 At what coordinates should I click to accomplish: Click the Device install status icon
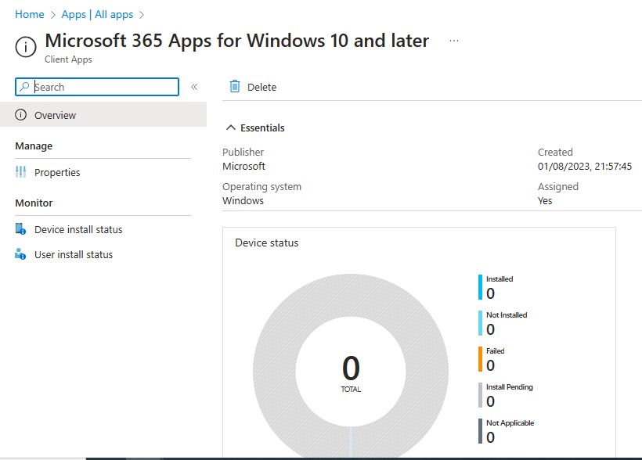coord(21,229)
